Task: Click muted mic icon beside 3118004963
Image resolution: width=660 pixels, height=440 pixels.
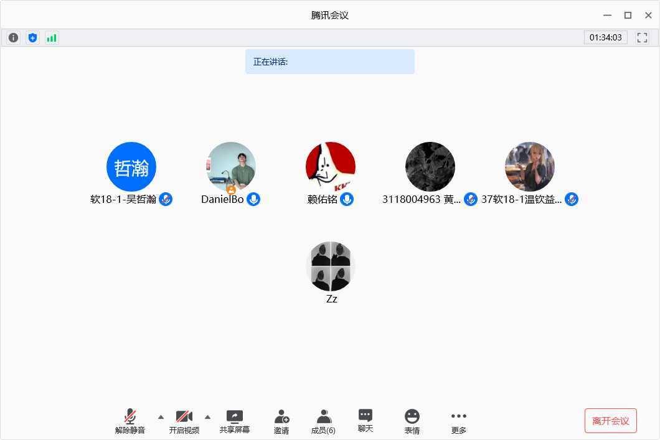Action: pos(471,199)
